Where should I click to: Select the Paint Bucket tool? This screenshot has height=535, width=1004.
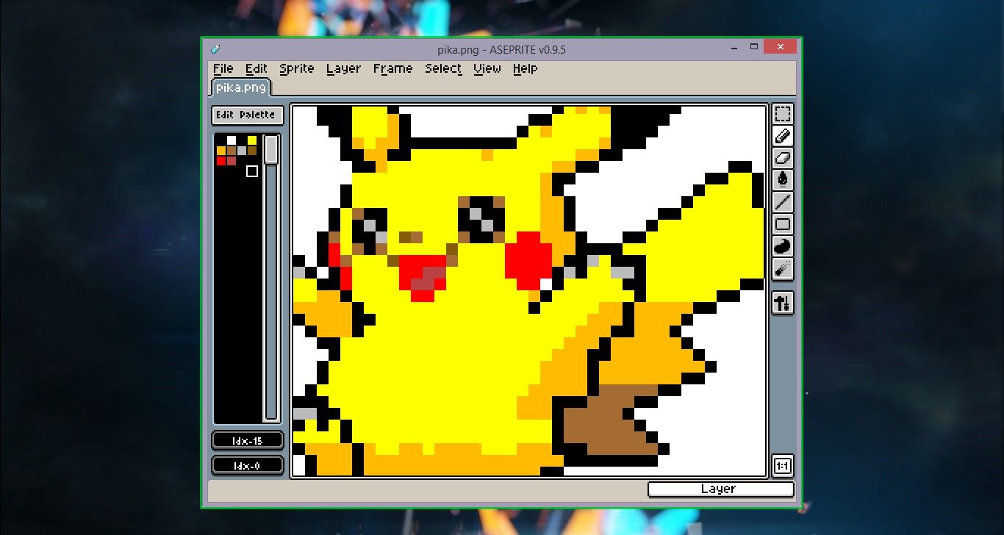click(x=783, y=180)
